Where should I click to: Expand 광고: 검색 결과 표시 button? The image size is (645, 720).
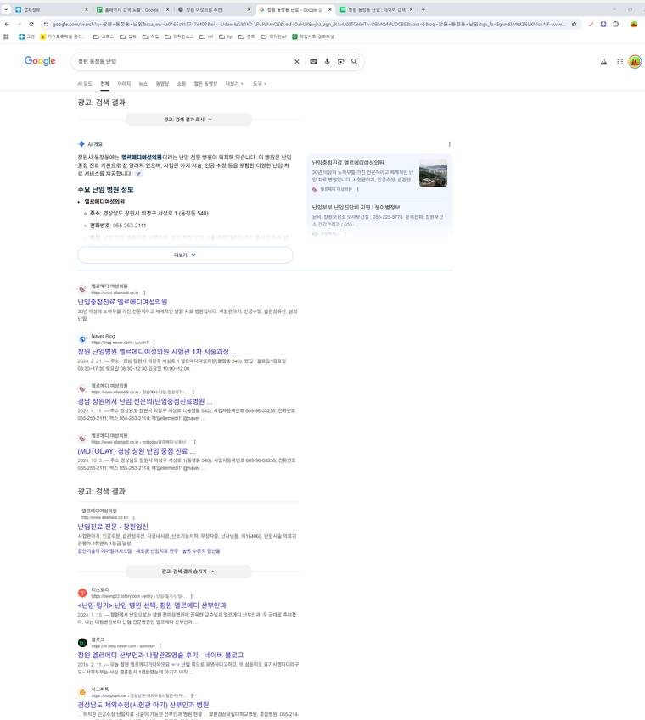188,120
